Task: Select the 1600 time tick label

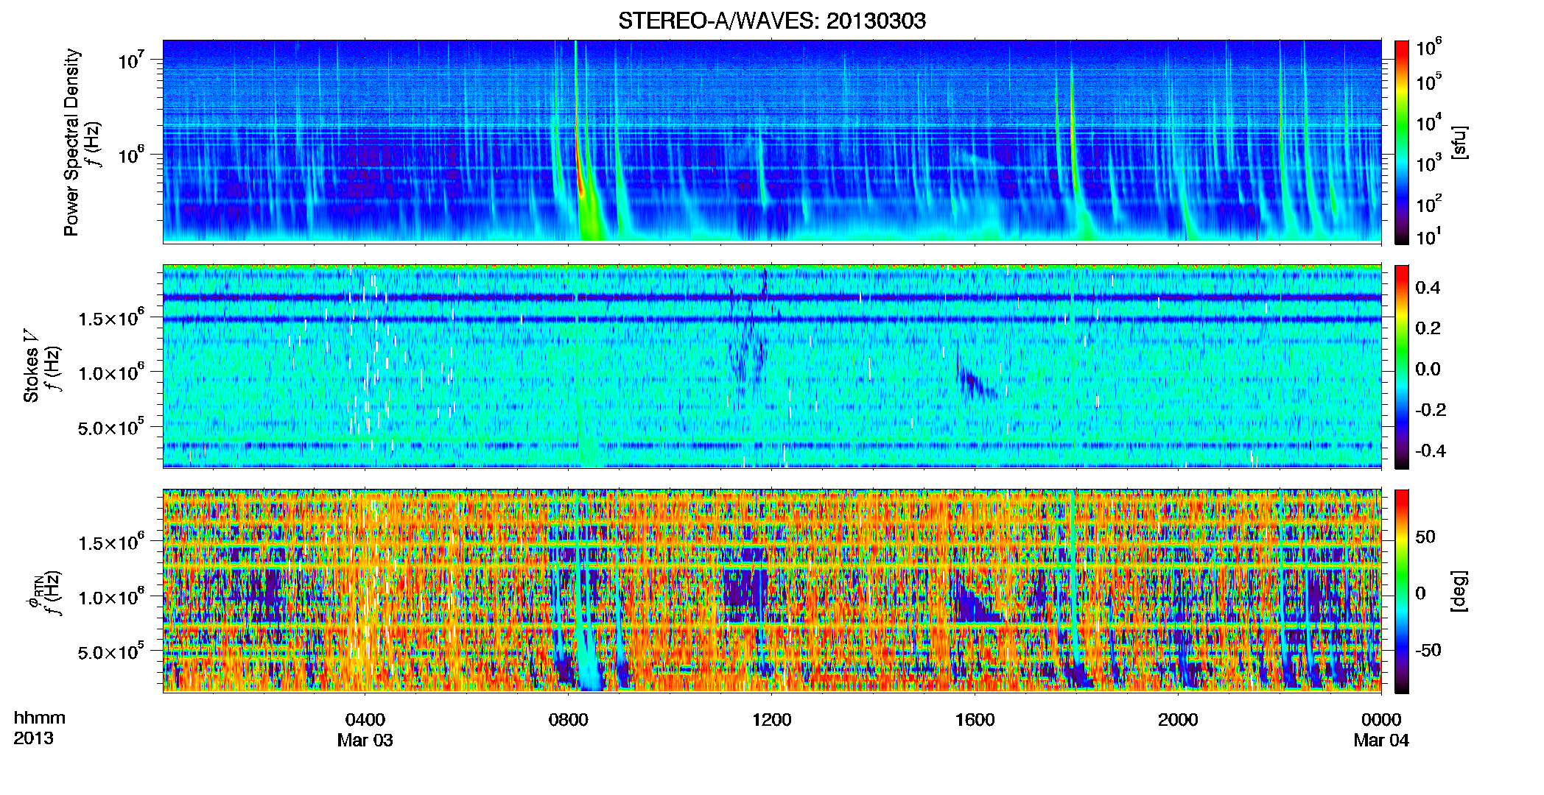Action: coord(975,719)
